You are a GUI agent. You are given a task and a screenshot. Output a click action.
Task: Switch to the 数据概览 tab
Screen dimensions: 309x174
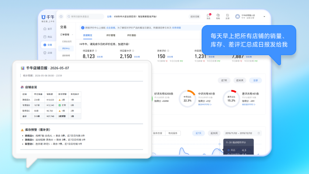point(87,35)
